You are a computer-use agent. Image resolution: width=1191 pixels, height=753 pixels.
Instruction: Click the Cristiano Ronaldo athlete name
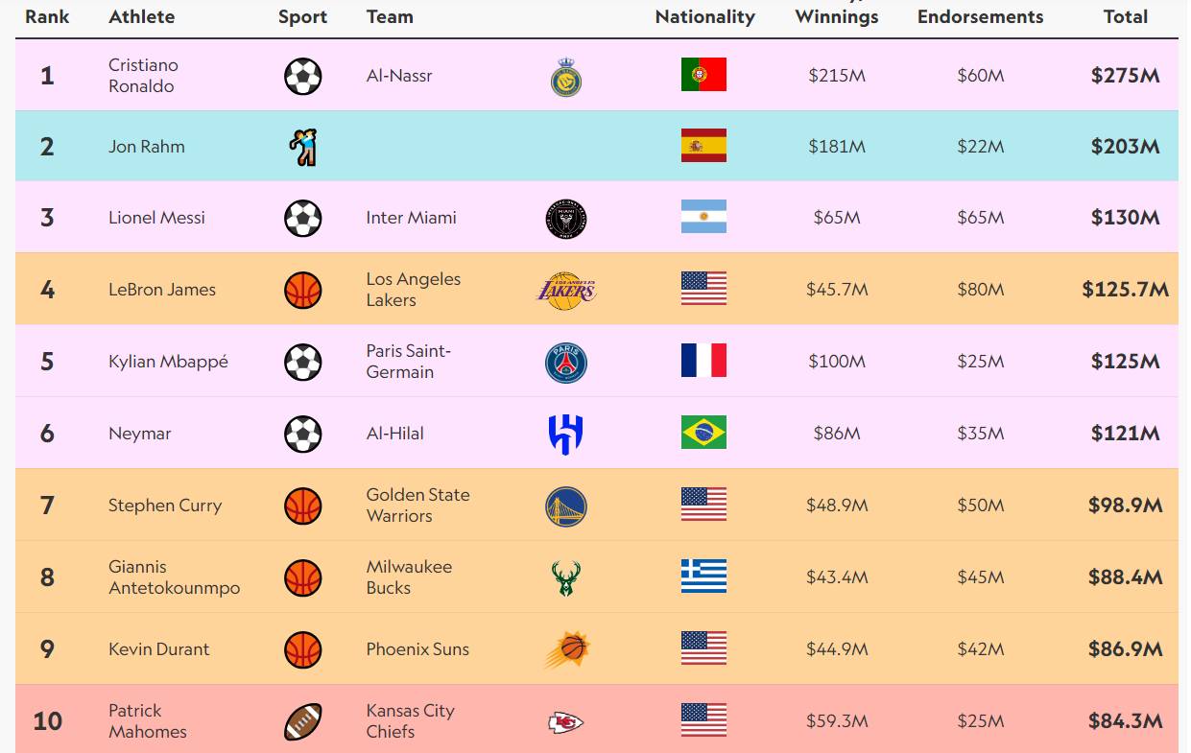point(143,76)
